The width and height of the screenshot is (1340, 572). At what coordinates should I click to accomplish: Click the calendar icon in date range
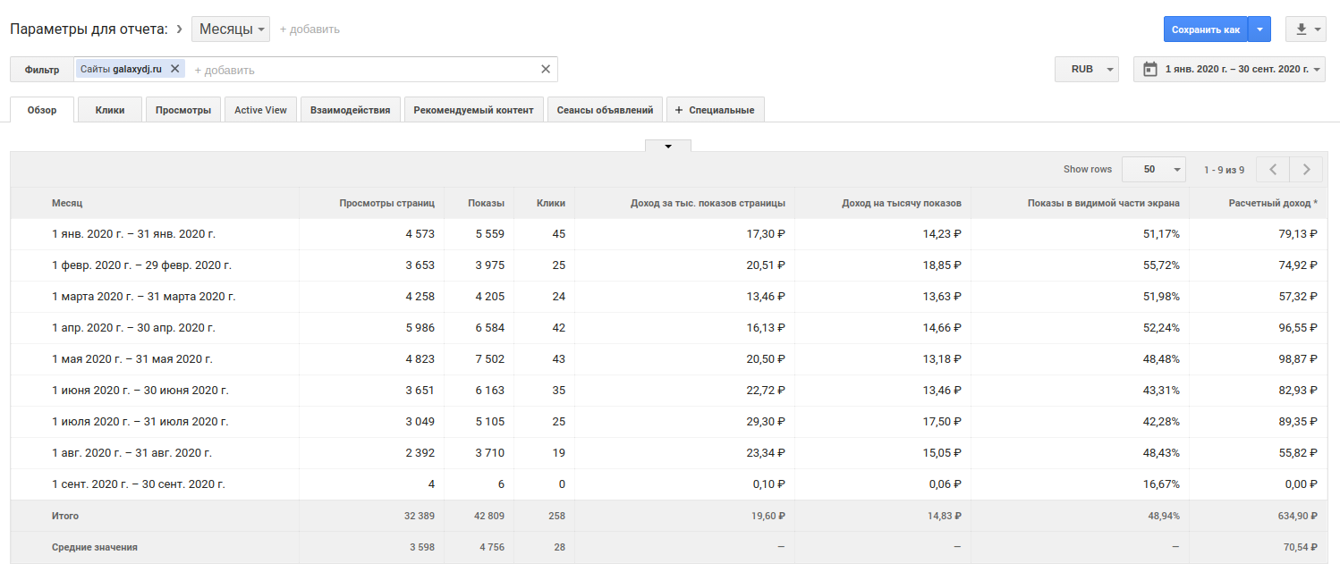(x=1149, y=69)
